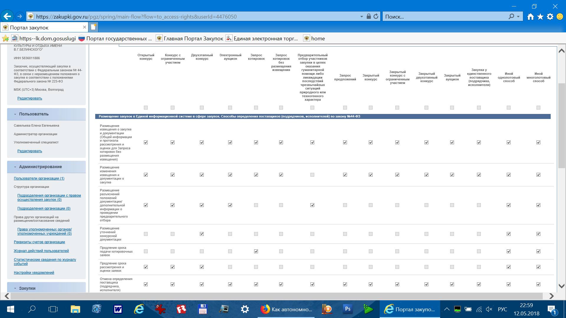Open Реквизиты счетов организации link
The image size is (566, 318).
(39, 242)
